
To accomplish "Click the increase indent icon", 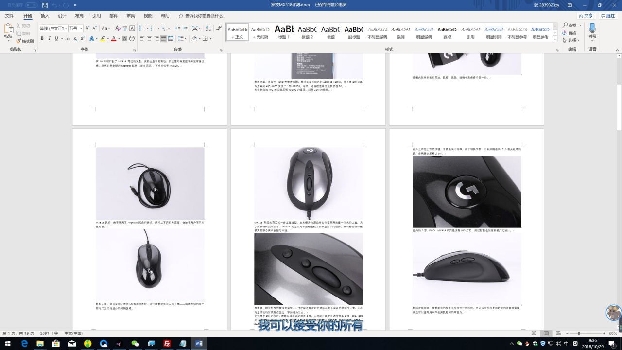I will [185, 28].
